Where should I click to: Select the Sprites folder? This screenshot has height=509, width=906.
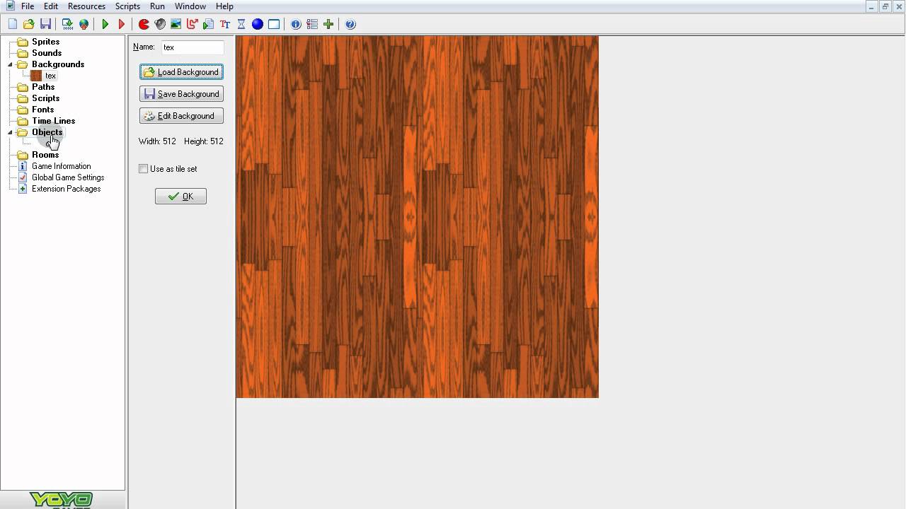[x=45, y=42]
